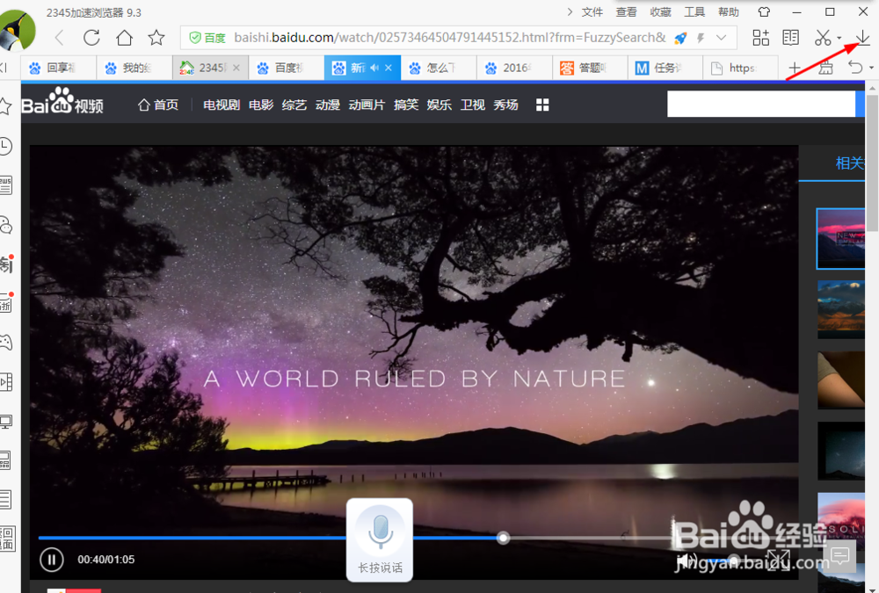Open the download manager arrow icon
This screenshot has width=879, height=593.
pos(862,38)
